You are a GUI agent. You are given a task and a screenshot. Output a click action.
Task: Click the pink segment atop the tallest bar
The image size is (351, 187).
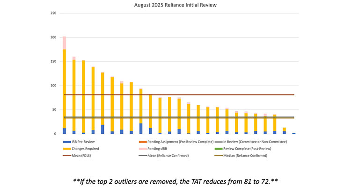[64, 43]
